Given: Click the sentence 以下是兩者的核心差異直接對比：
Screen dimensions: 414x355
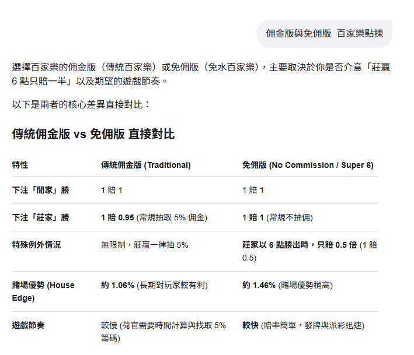Looking at the screenshot, I should point(81,104).
